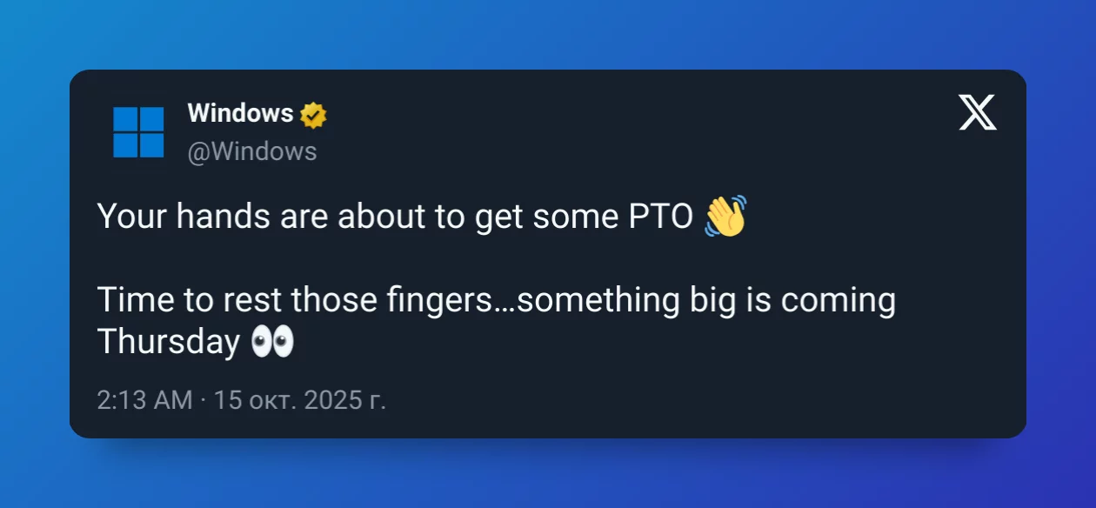Click the date 15 окт. 2025 г.
Viewport: 1096px width, 508px height.
pos(299,400)
